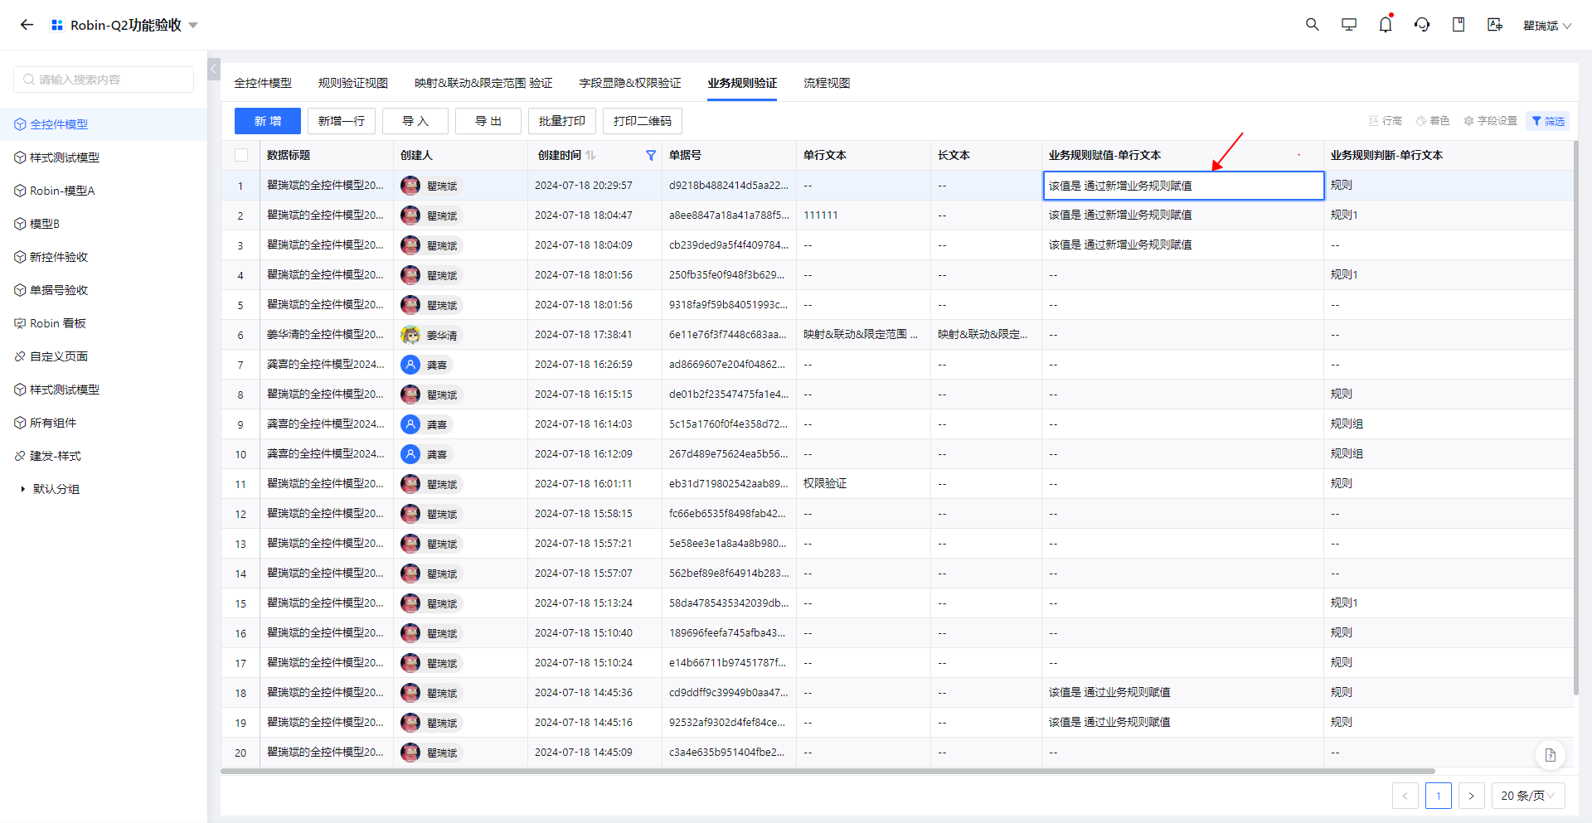The image size is (1592, 823).
Task: Open the 字段显隐&权限验证 tab
Action: (630, 83)
